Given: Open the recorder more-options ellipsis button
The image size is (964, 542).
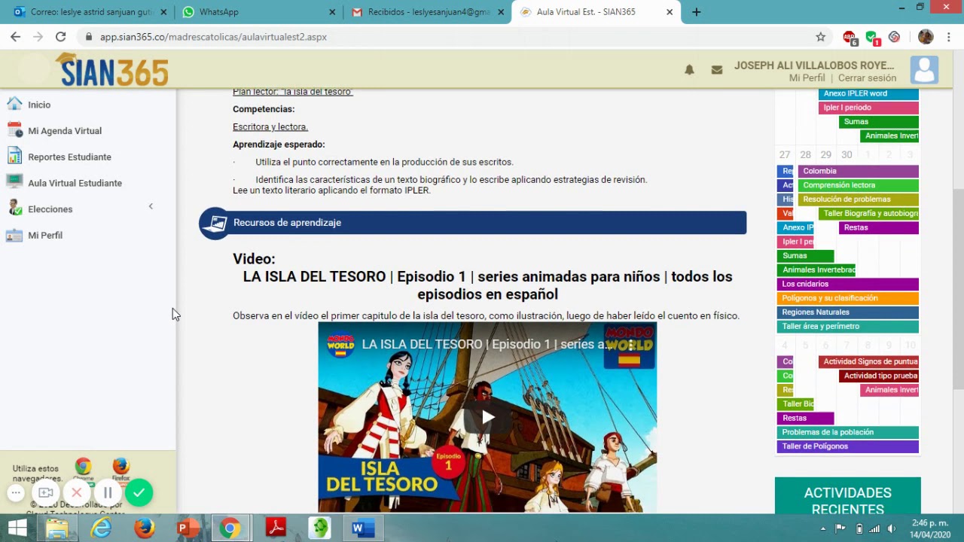Looking at the screenshot, I should (x=16, y=493).
